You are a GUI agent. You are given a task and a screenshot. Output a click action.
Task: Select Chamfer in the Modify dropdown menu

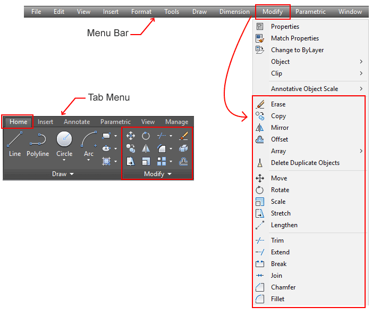310,287
